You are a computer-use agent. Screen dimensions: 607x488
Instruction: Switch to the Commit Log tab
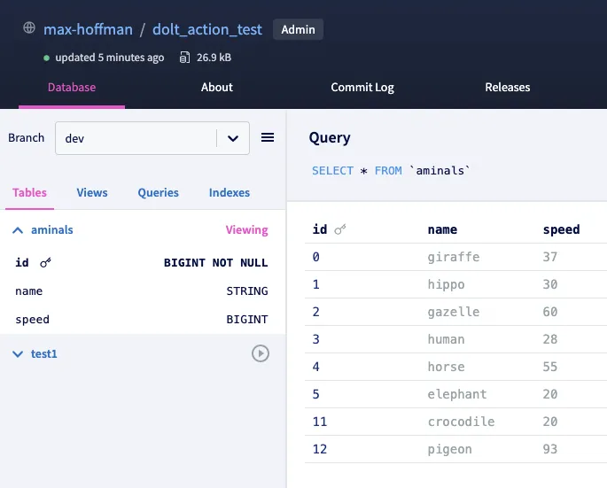coord(362,87)
